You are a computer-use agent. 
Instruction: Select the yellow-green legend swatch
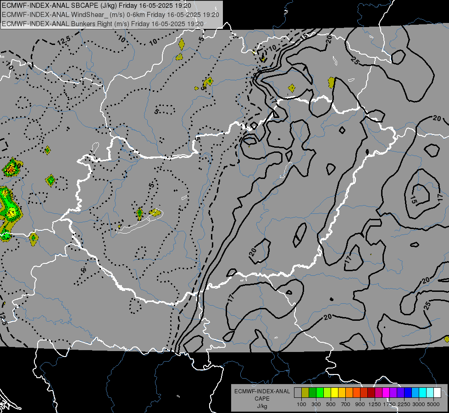click(327, 393)
